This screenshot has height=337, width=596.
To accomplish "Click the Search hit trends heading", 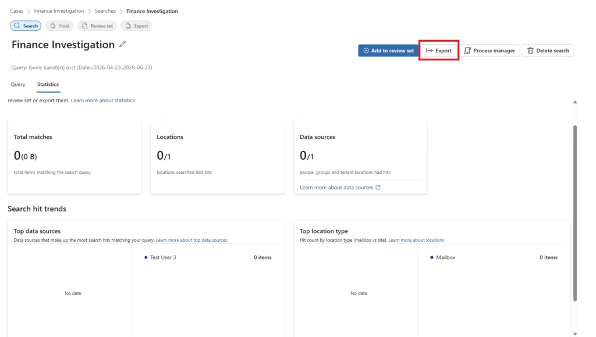I will (37, 209).
